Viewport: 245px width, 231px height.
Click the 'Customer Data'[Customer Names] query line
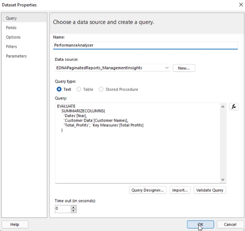(96, 120)
